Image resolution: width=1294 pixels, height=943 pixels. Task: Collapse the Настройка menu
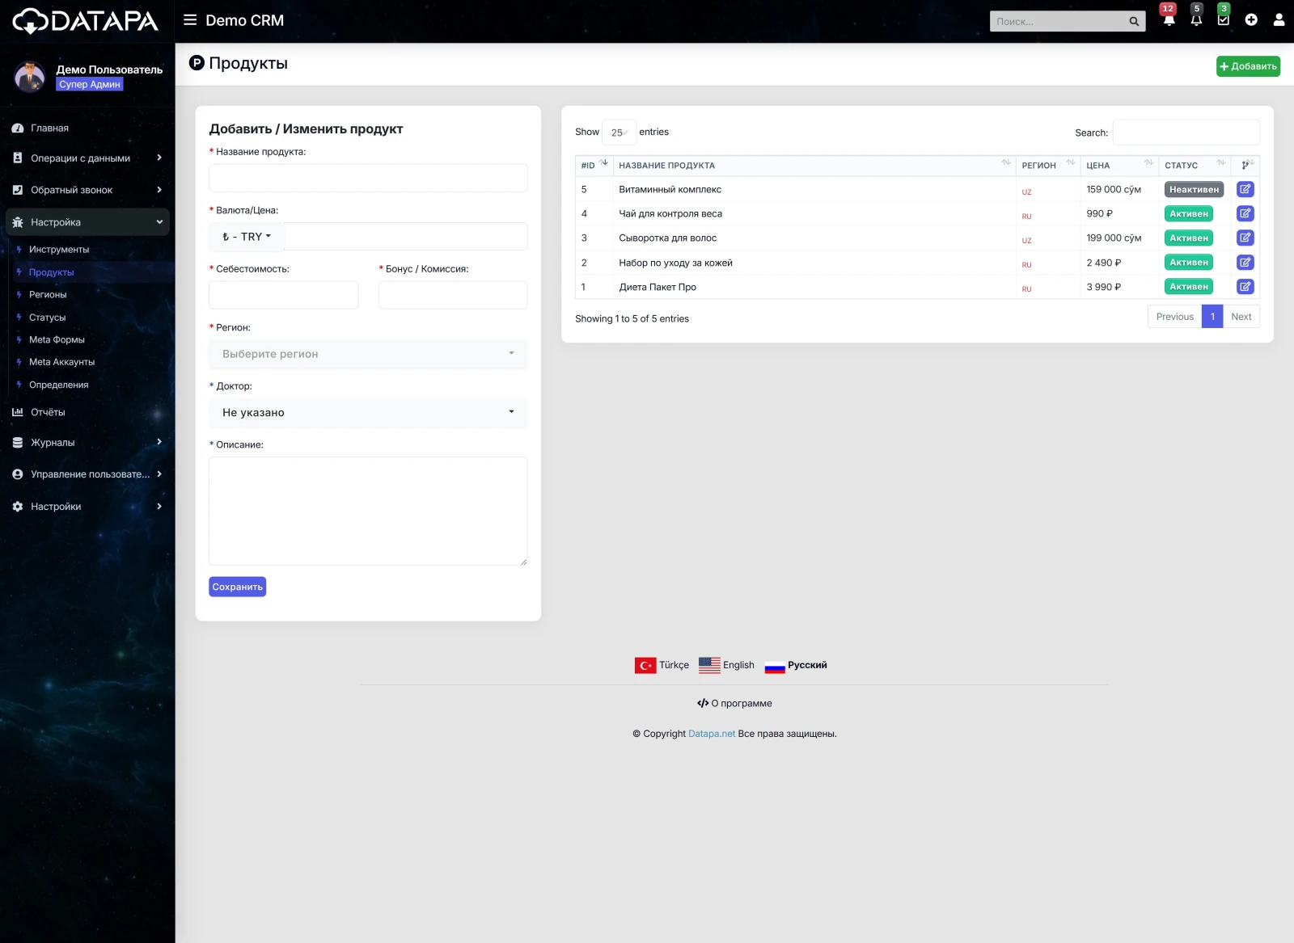tap(87, 222)
